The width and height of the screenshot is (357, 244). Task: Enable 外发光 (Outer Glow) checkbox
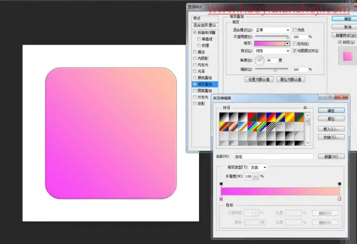(194, 97)
